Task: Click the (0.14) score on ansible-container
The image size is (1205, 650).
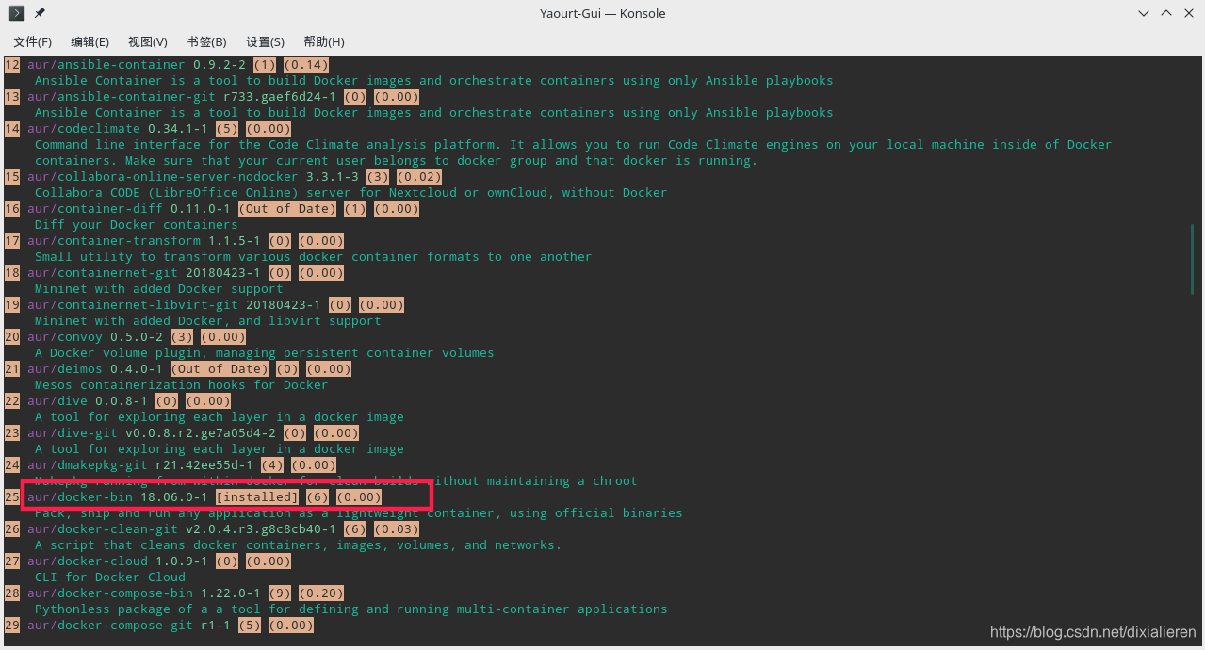Action: (x=306, y=65)
